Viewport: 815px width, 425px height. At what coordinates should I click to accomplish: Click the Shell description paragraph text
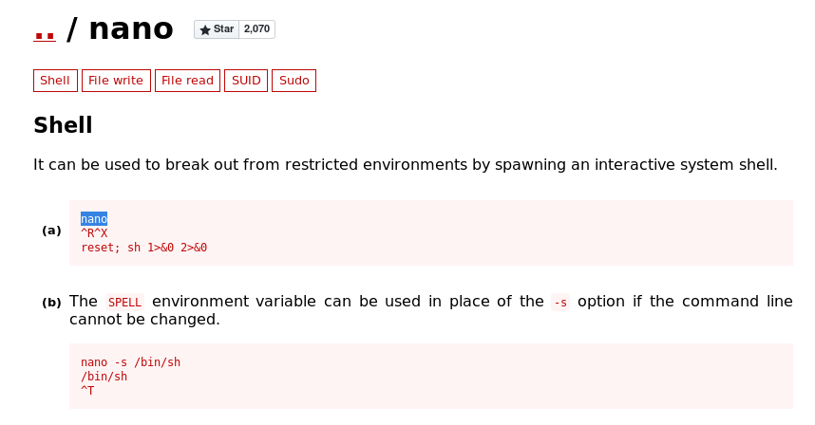click(x=405, y=165)
